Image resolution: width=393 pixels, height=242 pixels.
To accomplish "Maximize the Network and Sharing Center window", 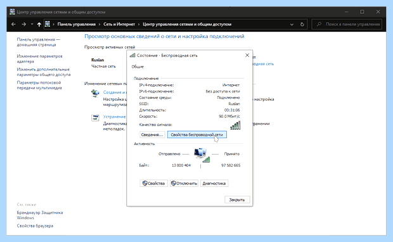I will 362,12.
